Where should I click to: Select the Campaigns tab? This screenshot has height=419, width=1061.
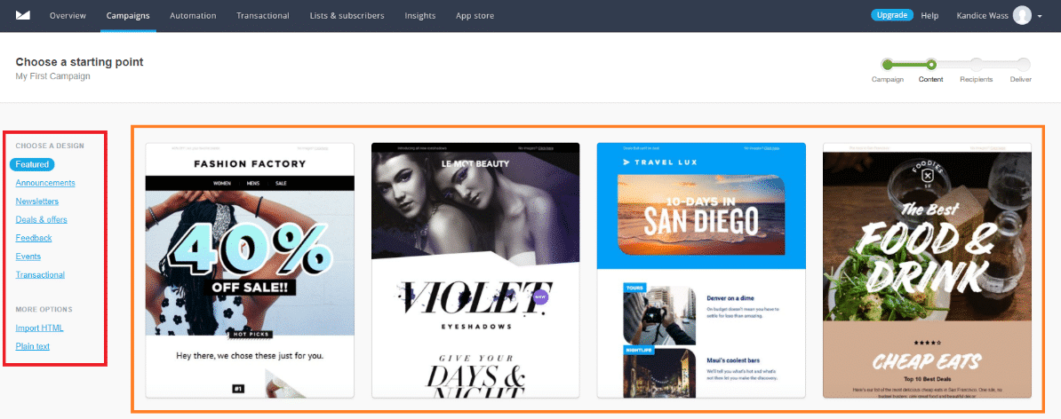coord(128,16)
